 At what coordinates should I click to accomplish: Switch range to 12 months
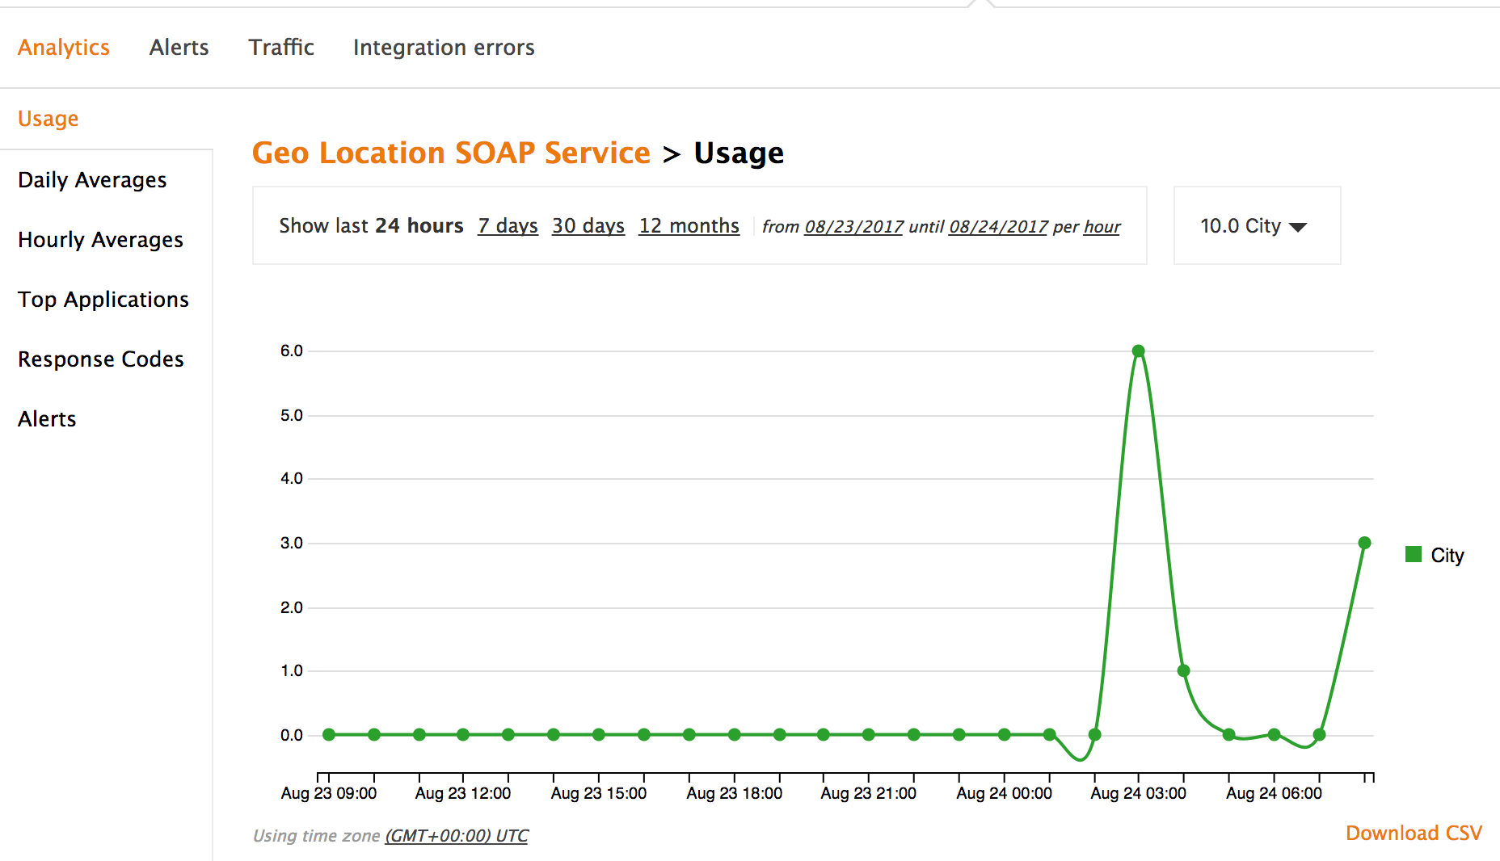[x=689, y=226]
